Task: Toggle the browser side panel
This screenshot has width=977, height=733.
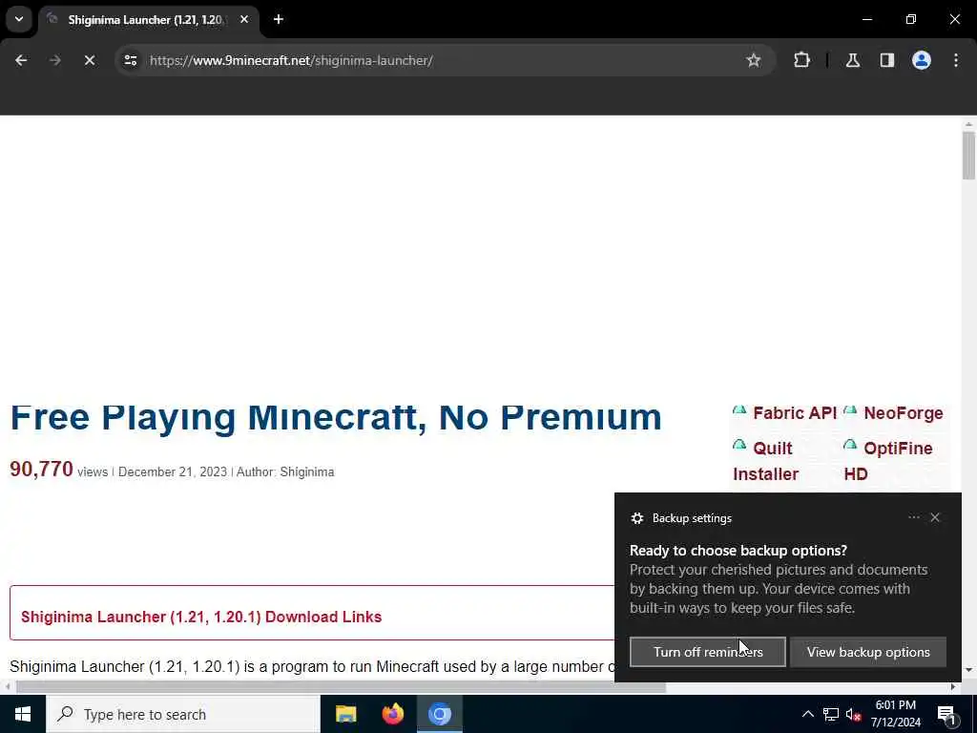Action: [886, 60]
